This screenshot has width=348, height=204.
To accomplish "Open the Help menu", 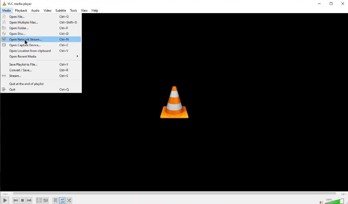I will click(95, 10).
